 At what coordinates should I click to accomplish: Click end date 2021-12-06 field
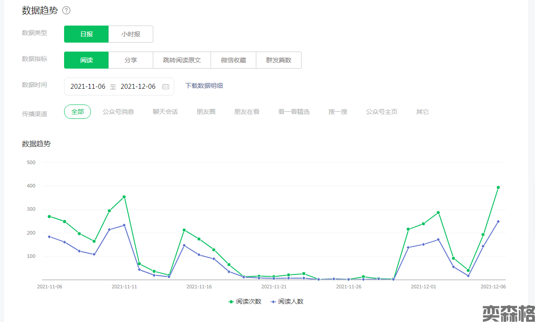coord(138,87)
